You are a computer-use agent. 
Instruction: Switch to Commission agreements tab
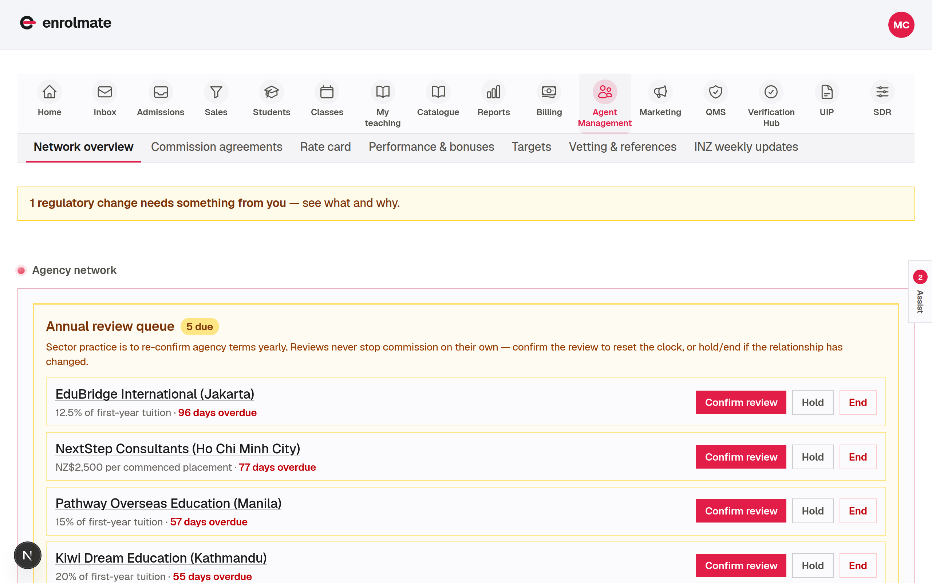pyautogui.click(x=217, y=147)
